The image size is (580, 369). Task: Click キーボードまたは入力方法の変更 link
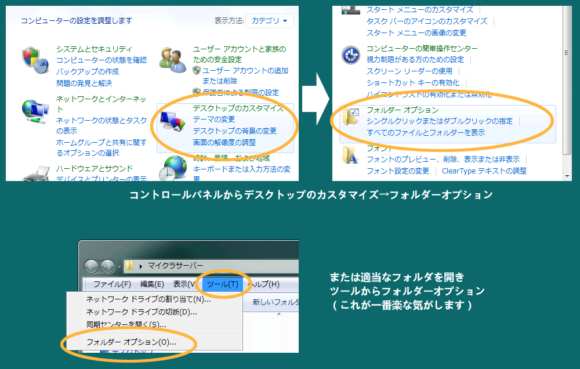point(242,174)
